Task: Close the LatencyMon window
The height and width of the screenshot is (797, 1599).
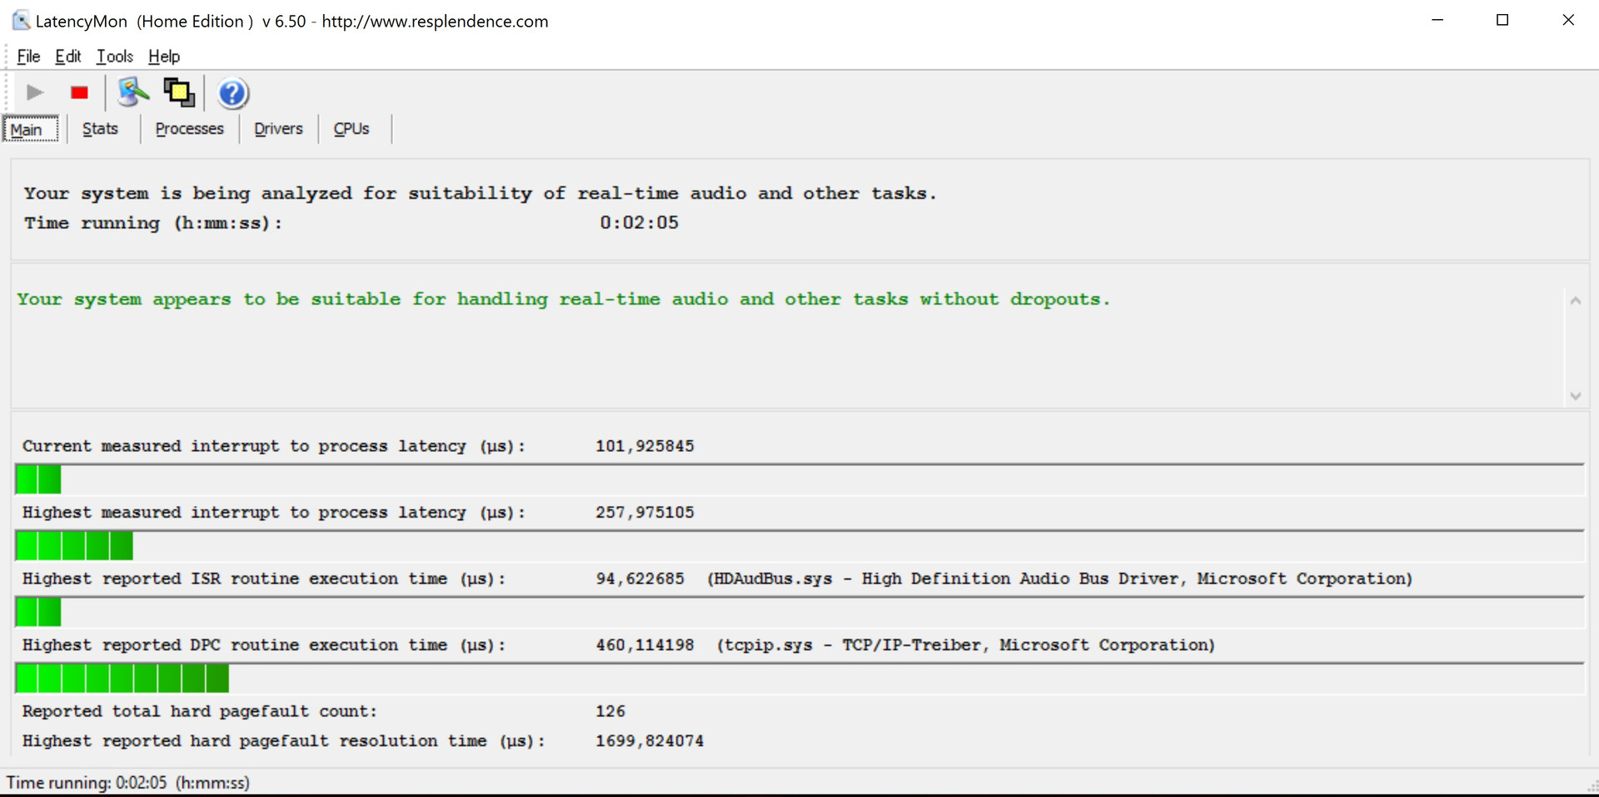Action: point(1568,20)
